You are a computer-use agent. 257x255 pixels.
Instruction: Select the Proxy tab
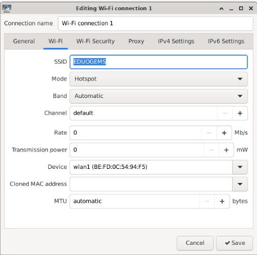[136, 41]
